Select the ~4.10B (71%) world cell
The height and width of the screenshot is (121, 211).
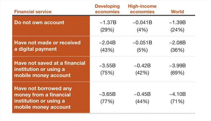click(177, 98)
